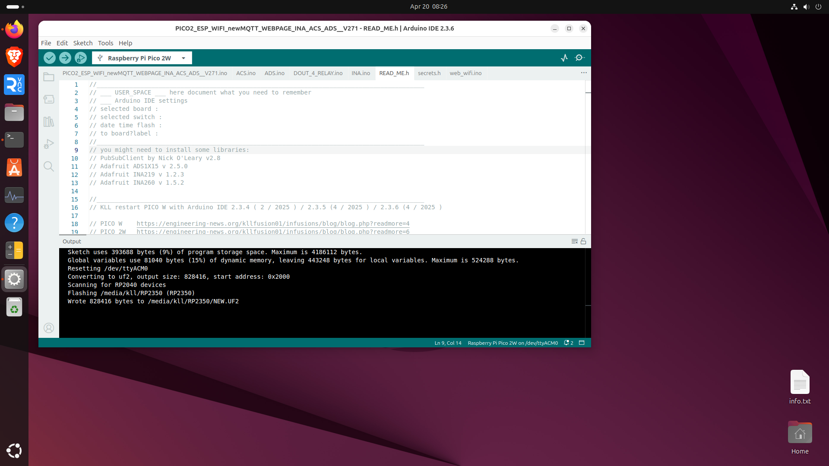Clear the output panel via lines icon
Screen dimensions: 829x466
[575, 241]
